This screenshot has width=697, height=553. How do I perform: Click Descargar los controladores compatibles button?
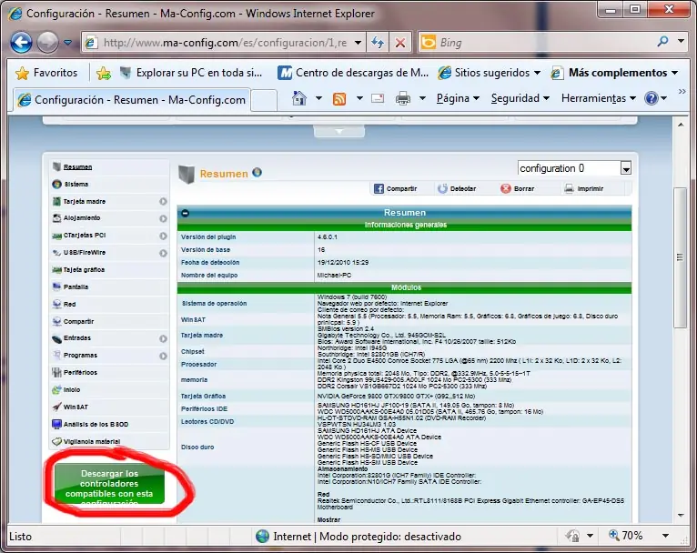(x=109, y=484)
